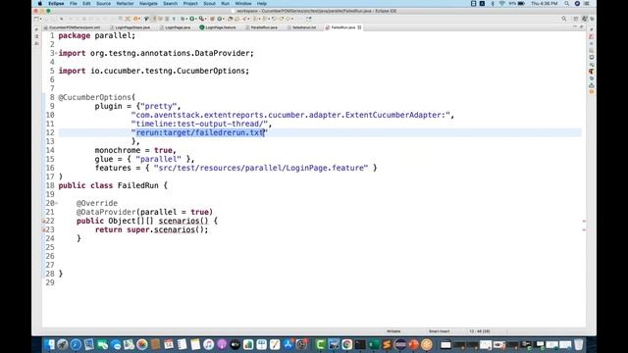Open the Debug button dropdown arrow
628x353 pixels.
tap(187, 19)
